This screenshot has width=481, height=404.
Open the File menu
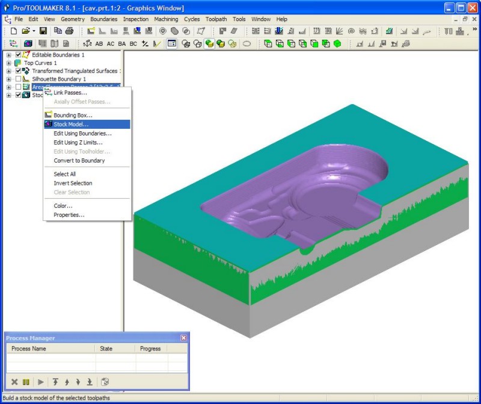19,19
